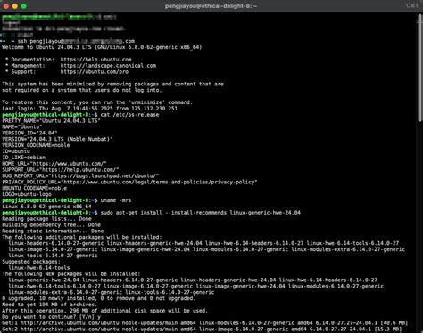423x333 pixels.
Task: Click the 'Linux 6.8.0-62-generic x86_64' output line
Action: (46, 207)
